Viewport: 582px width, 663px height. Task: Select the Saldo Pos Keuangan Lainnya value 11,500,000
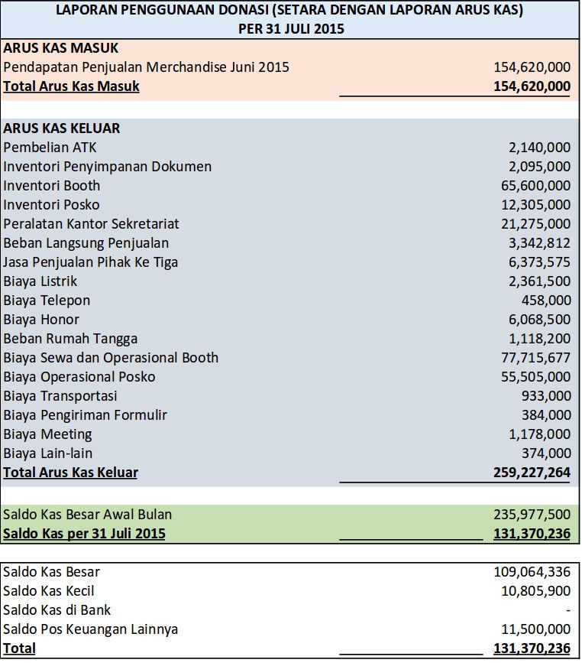[535, 629]
